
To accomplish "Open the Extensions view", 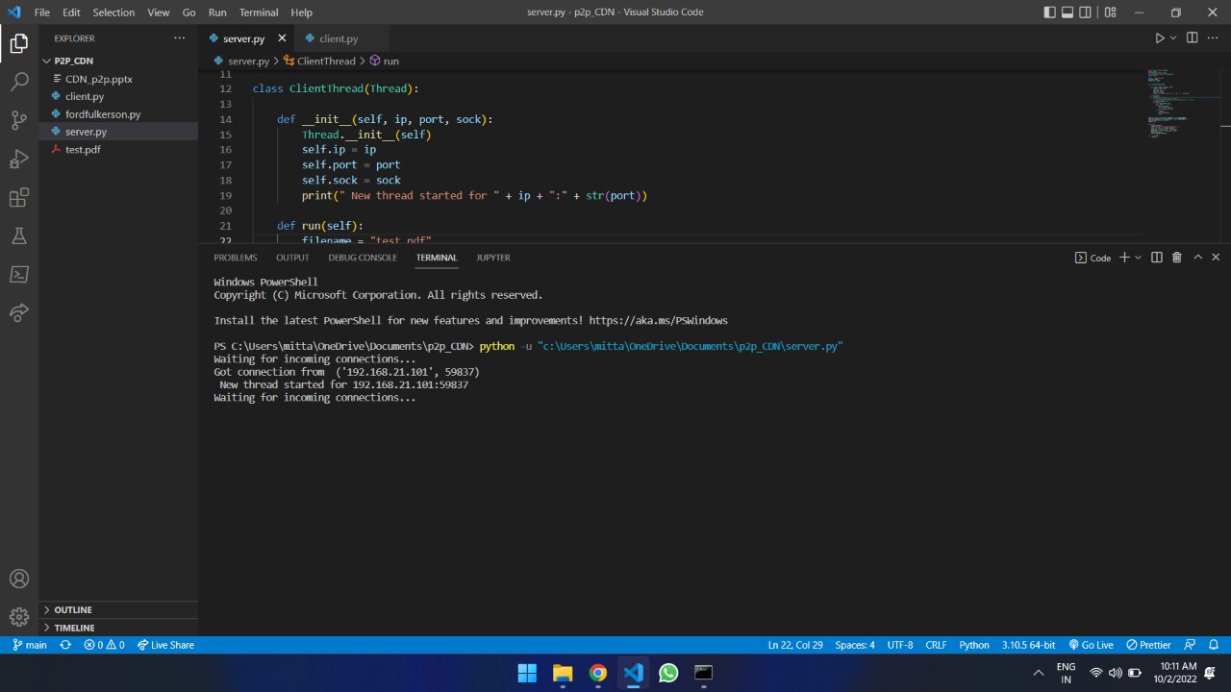I will [19, 198].
